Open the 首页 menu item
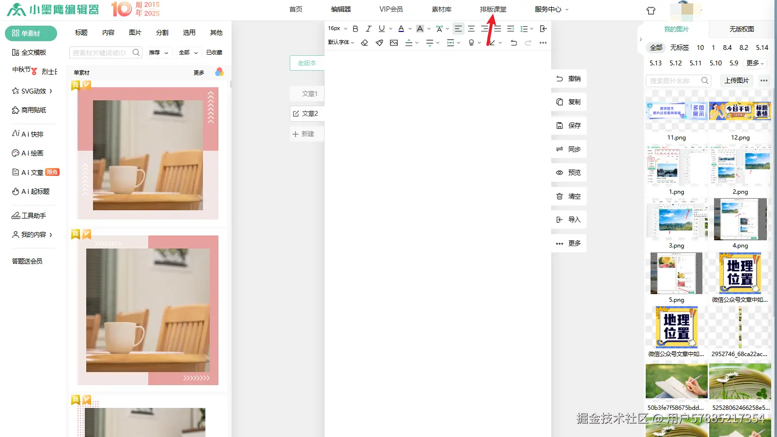Viewport: 777px width, 437px height. point(296,9)
